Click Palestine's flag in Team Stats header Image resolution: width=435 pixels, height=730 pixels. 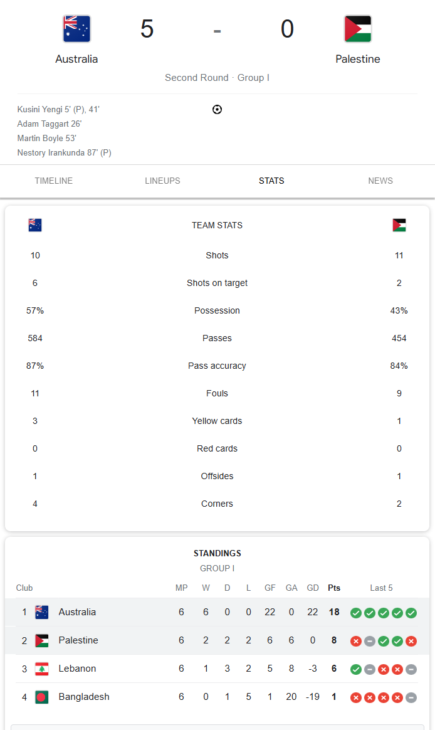click(x=399, y=225)
